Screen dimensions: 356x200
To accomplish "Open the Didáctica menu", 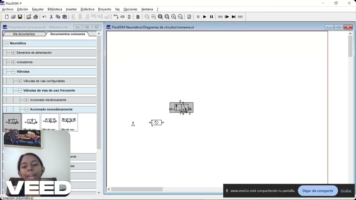I will click(87, 9).
